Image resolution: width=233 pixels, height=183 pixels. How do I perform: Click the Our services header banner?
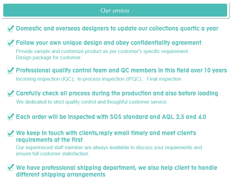(115, 10)
